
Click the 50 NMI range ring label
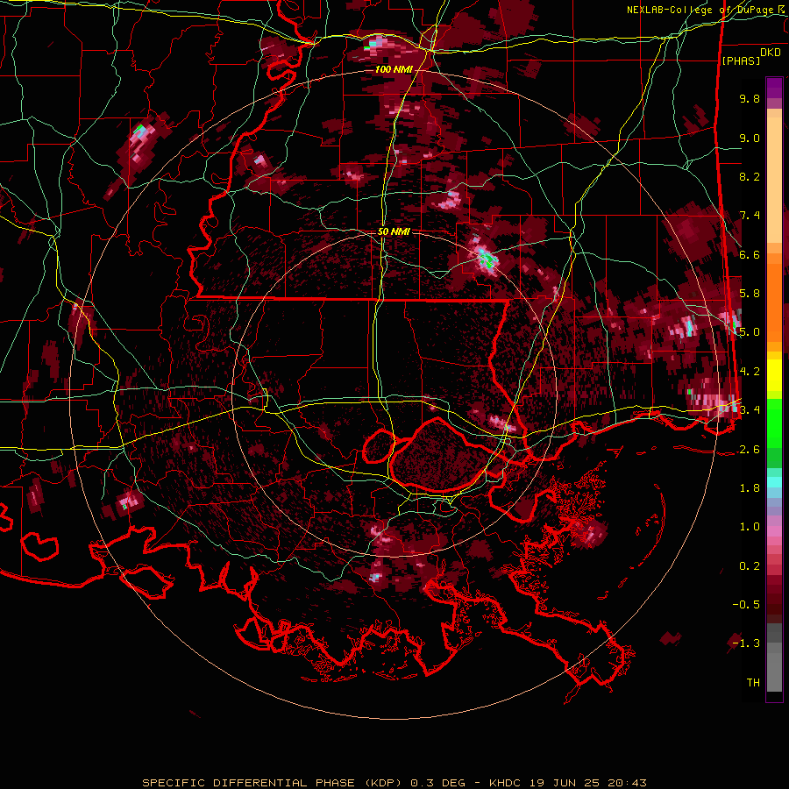tap(394, 231)
